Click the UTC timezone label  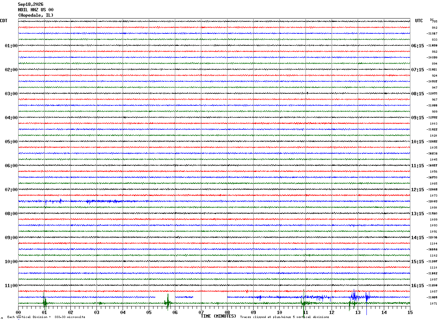click(x=419, y=21)
